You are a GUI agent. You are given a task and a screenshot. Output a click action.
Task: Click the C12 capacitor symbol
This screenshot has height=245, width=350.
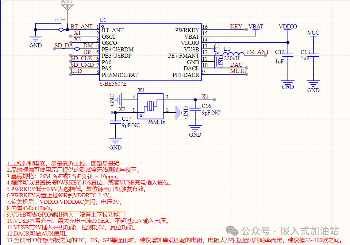288,55
